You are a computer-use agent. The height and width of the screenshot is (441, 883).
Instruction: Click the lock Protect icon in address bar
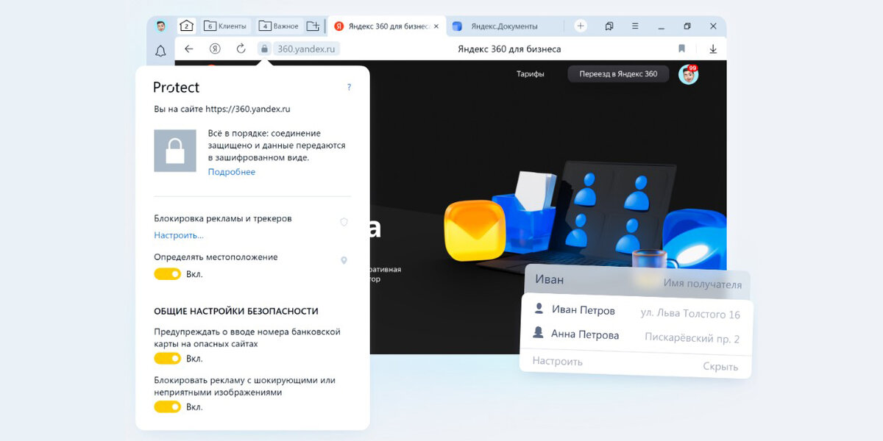coord(264,49)
